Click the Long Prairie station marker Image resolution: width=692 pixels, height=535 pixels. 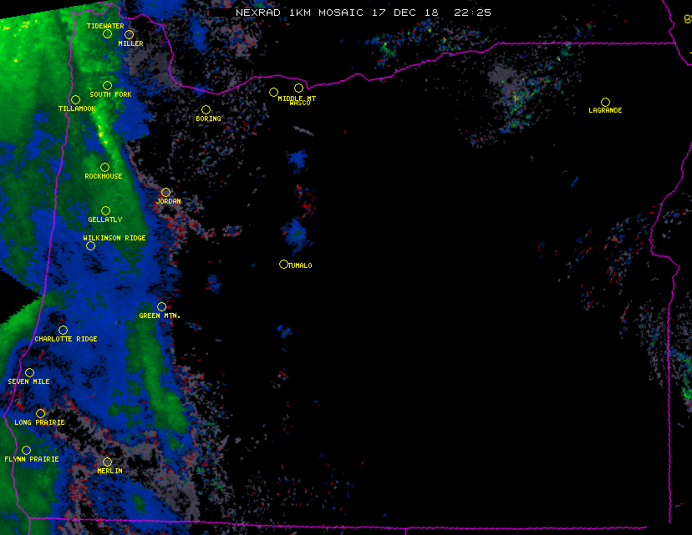click(40, 414)
